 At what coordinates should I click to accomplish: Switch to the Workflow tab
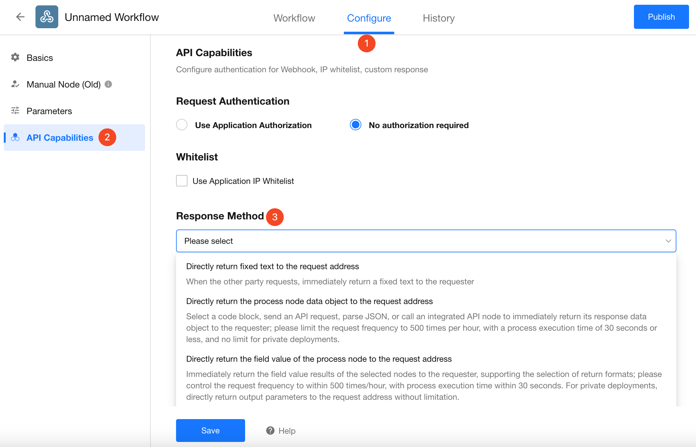click(x=294, y=18)
